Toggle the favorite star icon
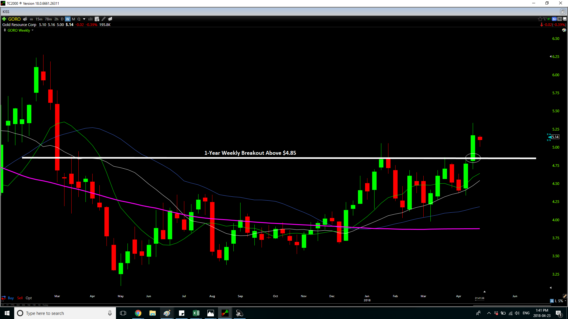The image size is (568, 319). tap(540, 19)
